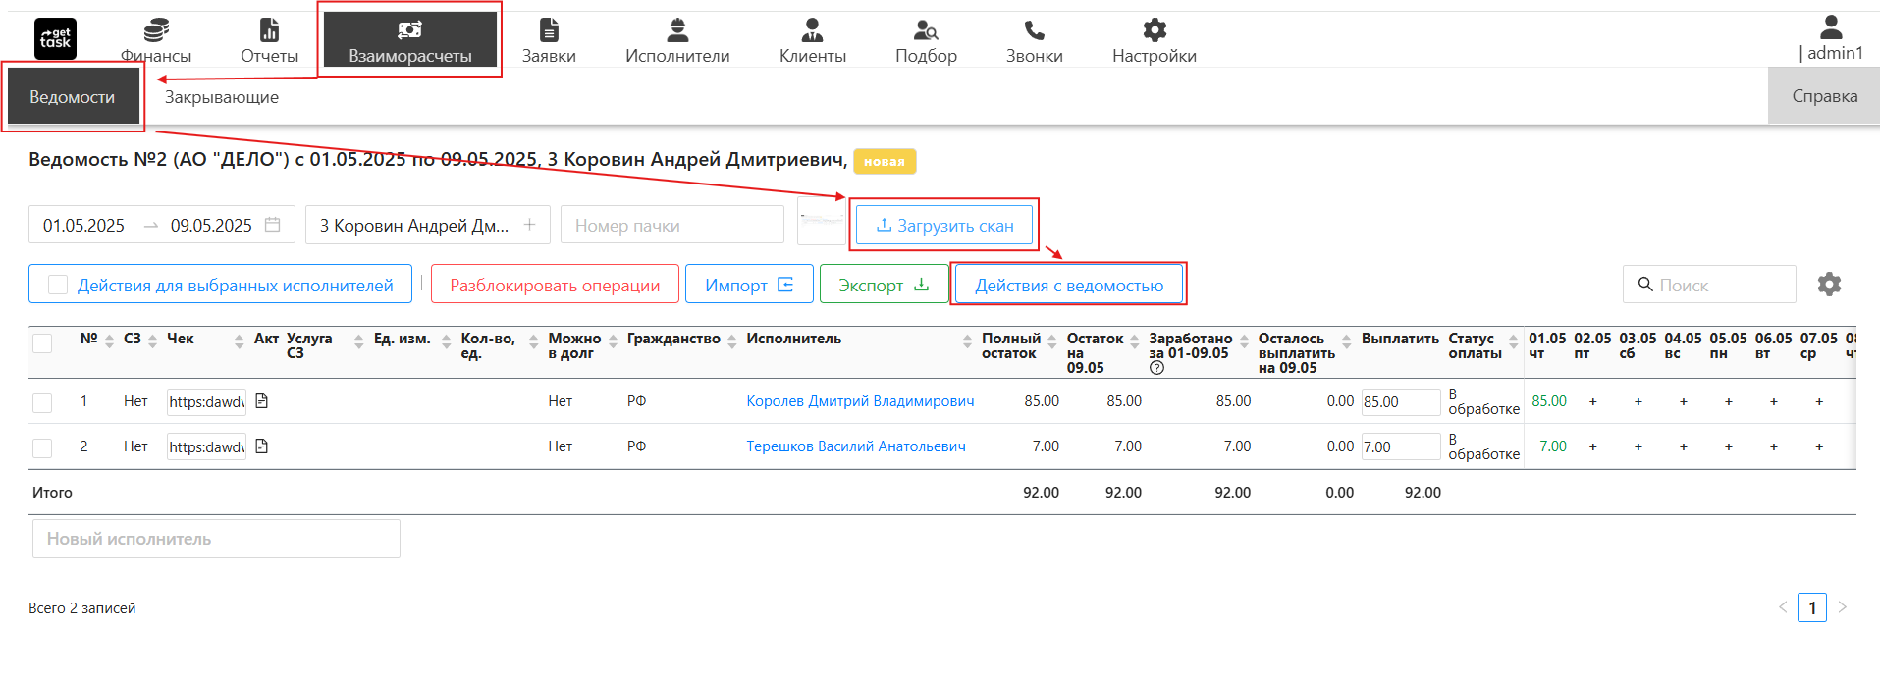Open Настройки gear in top menu

click(x=1155, y=30)
